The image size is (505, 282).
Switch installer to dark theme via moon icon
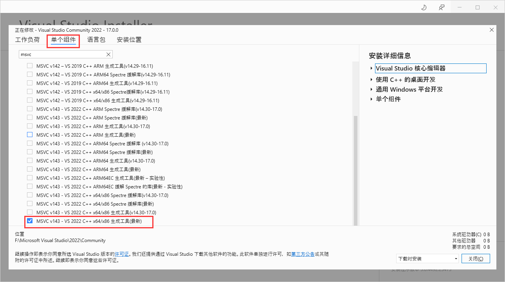click(424, 7)
